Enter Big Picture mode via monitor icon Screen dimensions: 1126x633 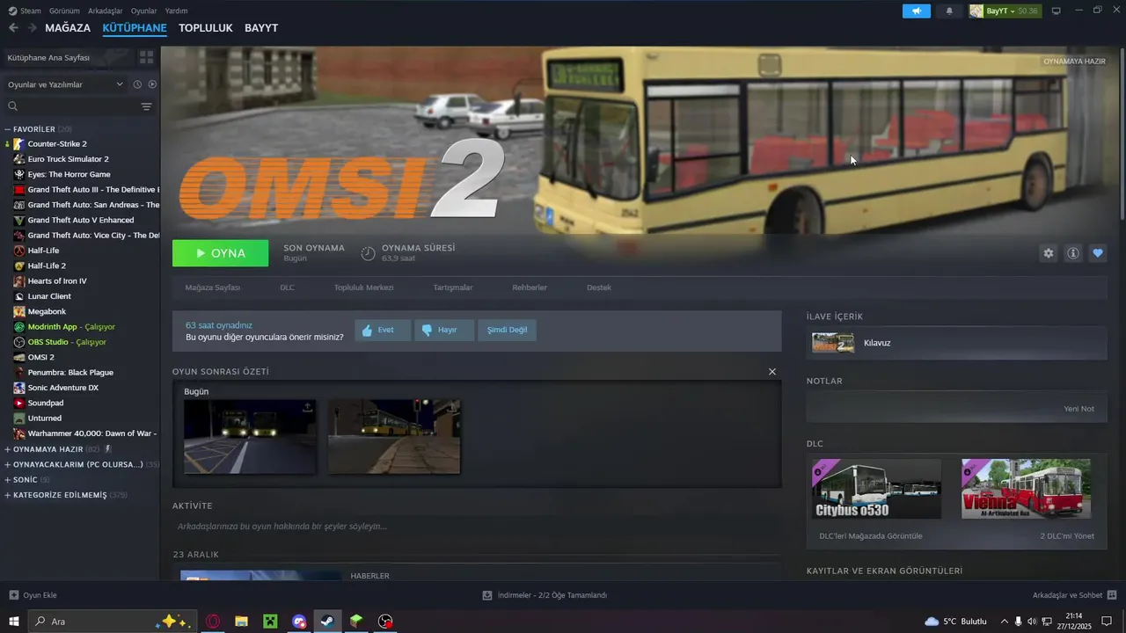[1057, 11]
